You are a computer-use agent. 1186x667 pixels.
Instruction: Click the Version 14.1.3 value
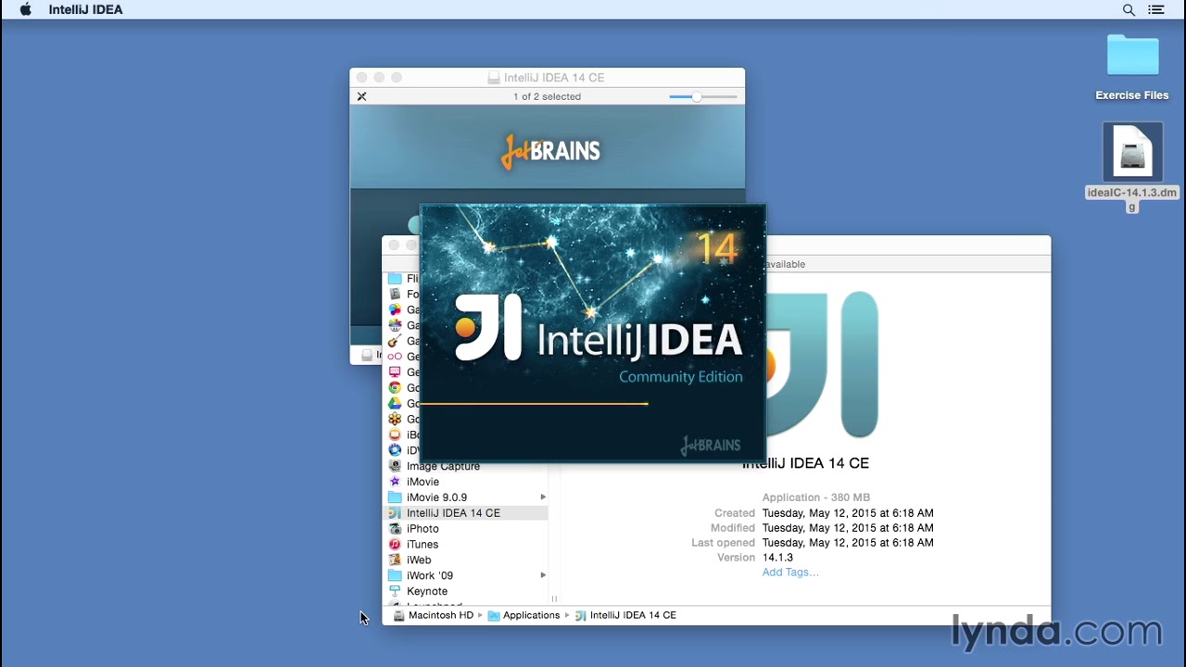[x=777, y=558]
